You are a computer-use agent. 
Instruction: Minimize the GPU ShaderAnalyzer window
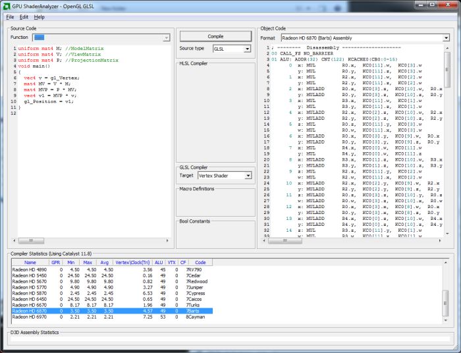coord(421,5)
